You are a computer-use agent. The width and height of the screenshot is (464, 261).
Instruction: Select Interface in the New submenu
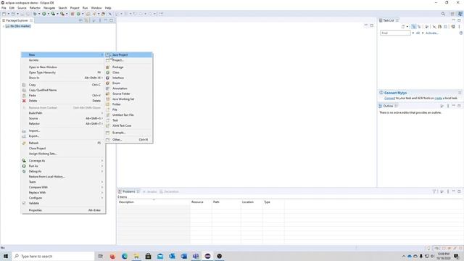129,78
